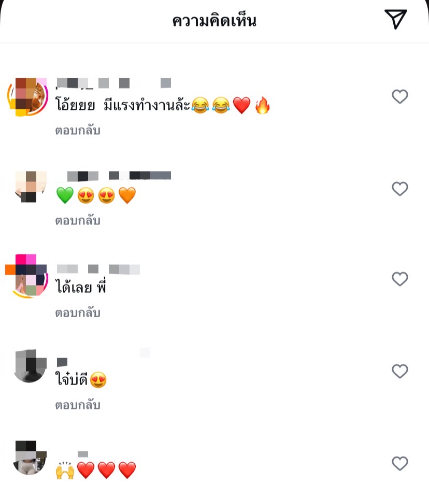
Task: Like the comment "โอ้ยยย มีแรงทำงานล้ะ"
Action: (x=400, y=96)
